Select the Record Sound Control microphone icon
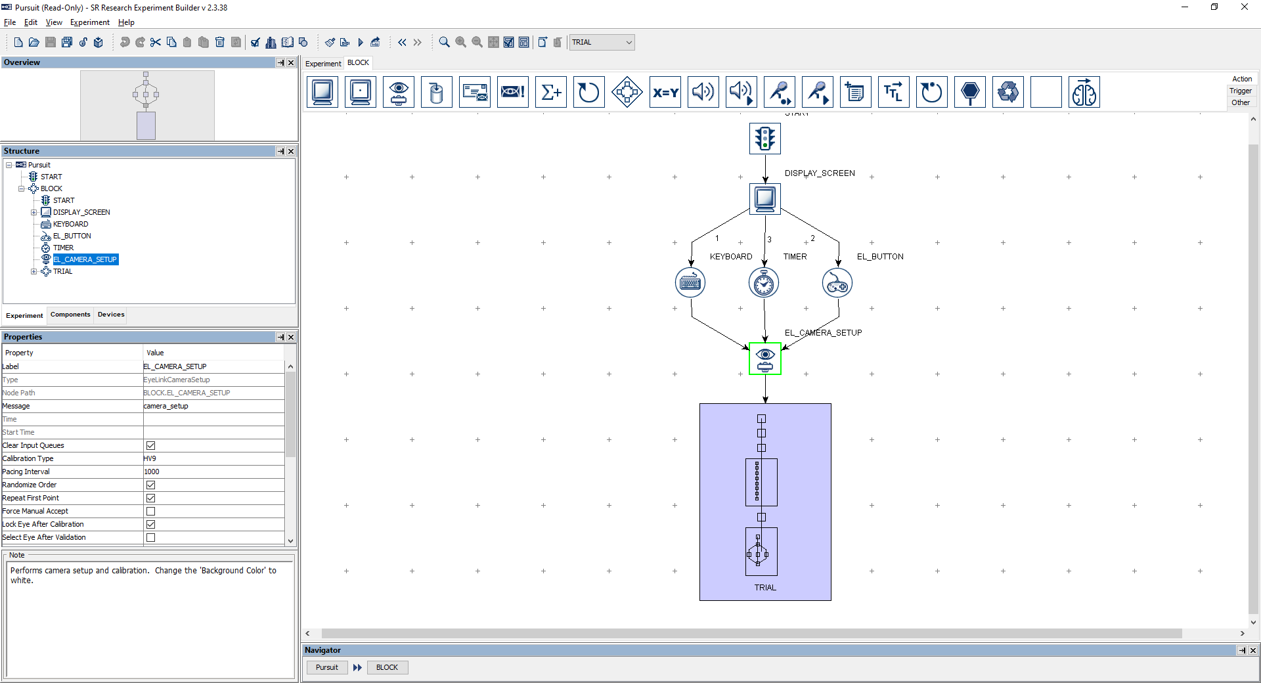The width and height of the screenshot is (1261, 683). tap(818, 92)
